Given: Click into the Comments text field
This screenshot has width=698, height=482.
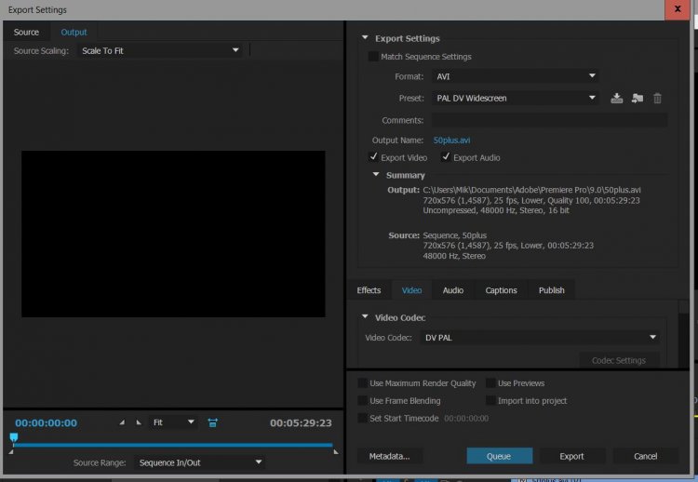Looking at the screenshot, I should tap(547, 120).
